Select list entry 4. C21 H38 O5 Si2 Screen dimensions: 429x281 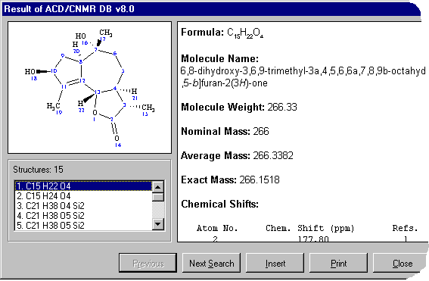pos(83,216)
